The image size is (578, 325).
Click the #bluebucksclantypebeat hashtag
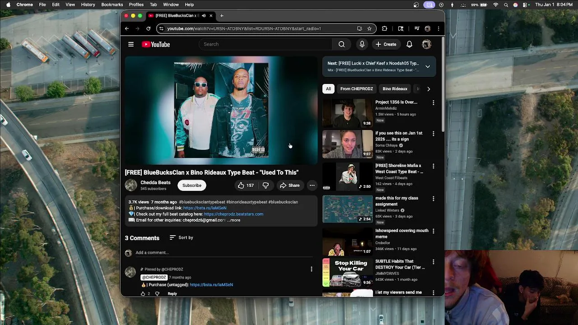[201, 202]
